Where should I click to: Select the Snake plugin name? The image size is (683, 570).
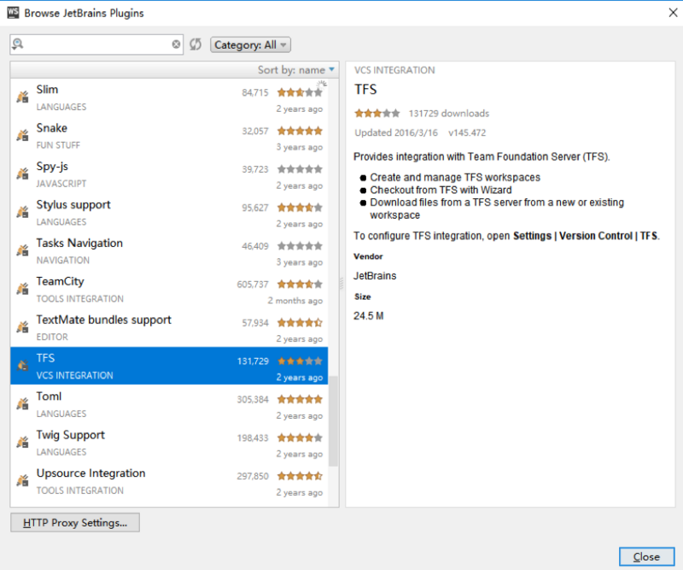coord(52,128)
